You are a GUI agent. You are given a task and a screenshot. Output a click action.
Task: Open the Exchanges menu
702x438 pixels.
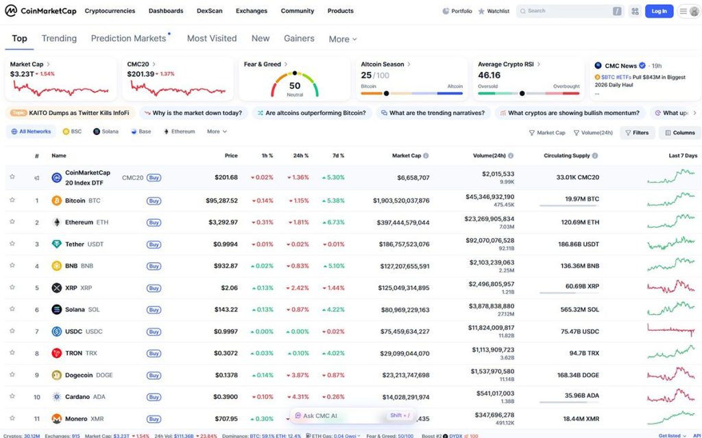[252, 11]
